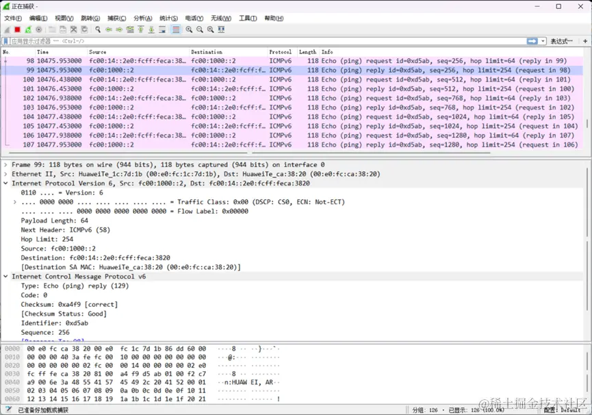Open the 表达式… filter expression dialog
The image size is (592, 415).
pyautogui.click(x=561, y=41)
